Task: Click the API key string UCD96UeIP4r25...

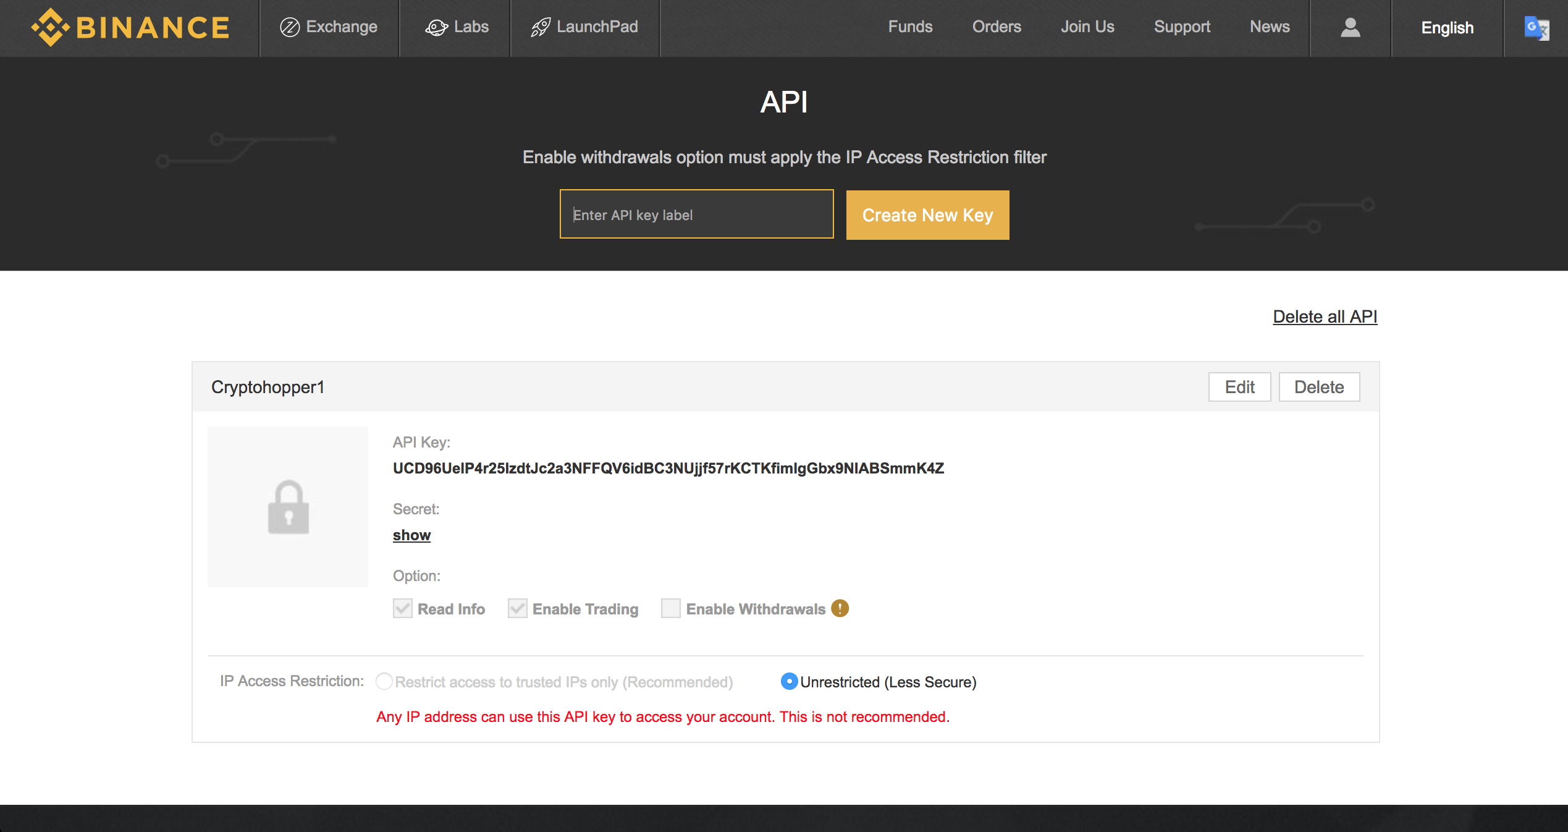Action: coord(668,468)
